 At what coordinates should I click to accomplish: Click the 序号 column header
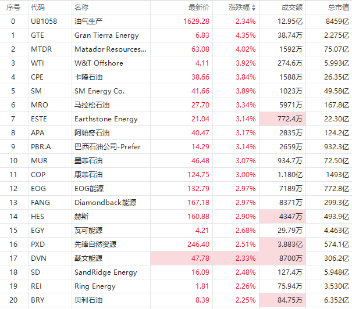tap(13, 8)
